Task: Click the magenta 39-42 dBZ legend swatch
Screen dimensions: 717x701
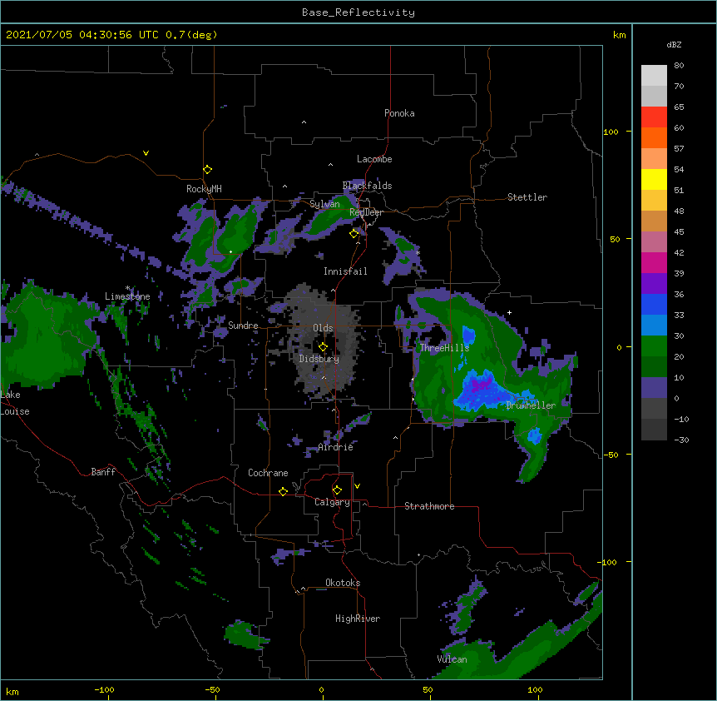Action: click(654, 262)
